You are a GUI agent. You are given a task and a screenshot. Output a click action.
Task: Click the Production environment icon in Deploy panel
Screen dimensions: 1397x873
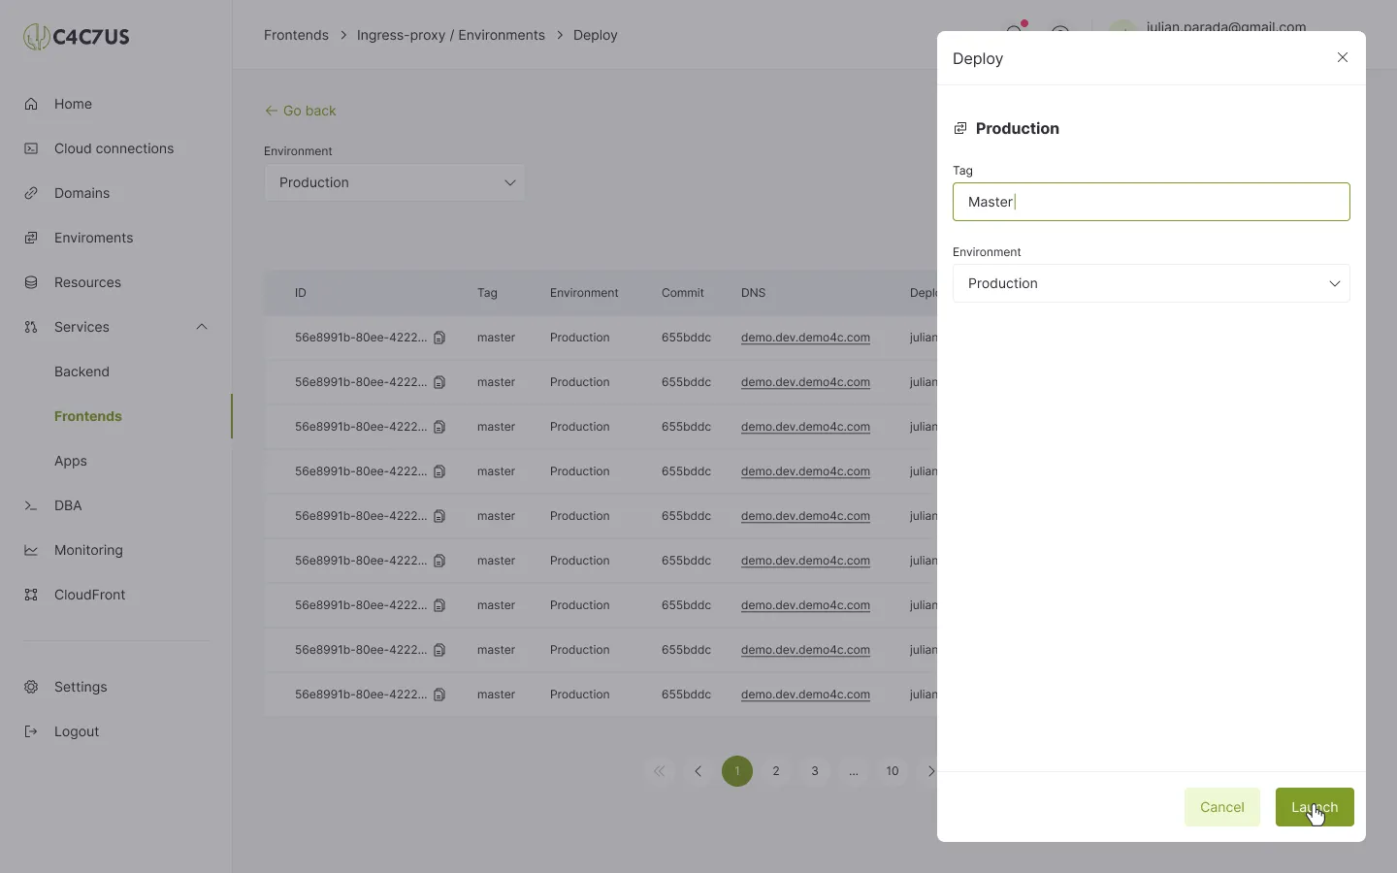coord(960,128)
